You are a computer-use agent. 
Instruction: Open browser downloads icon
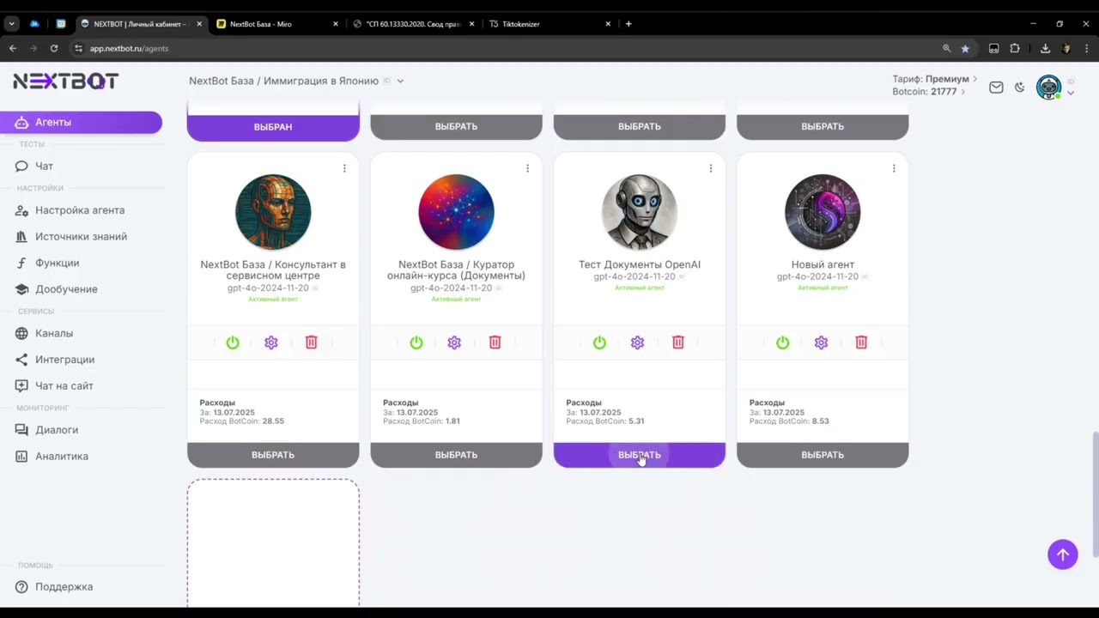click(1045, 49)
